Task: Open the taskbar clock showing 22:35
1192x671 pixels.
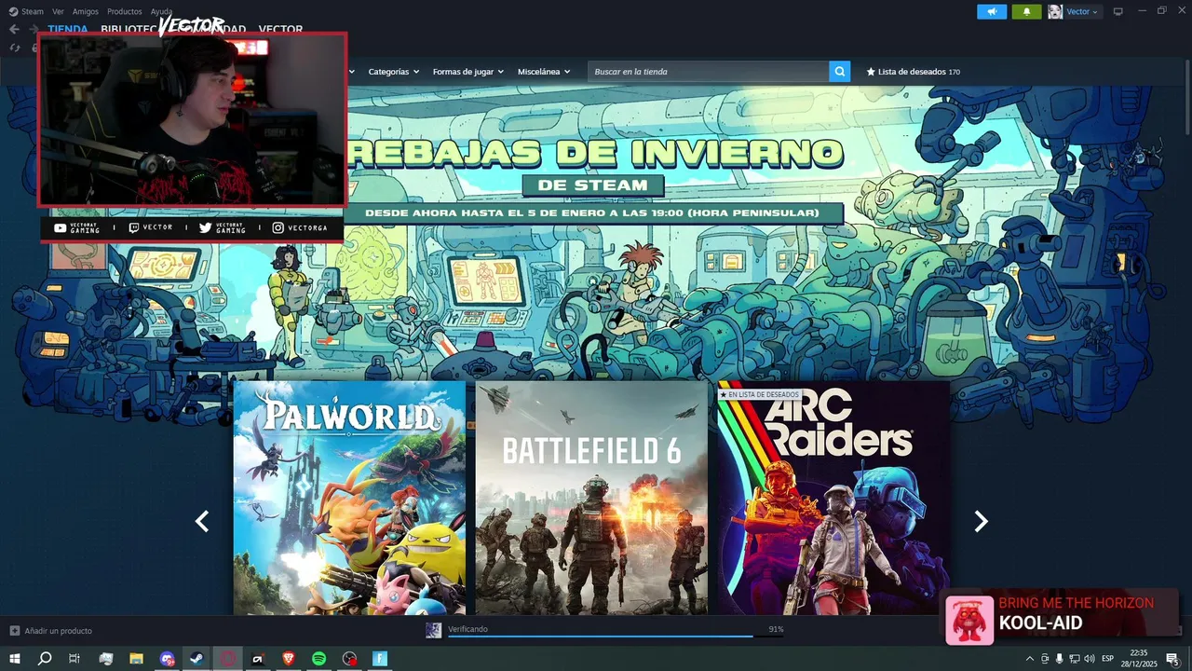Action: [1140, 659]
